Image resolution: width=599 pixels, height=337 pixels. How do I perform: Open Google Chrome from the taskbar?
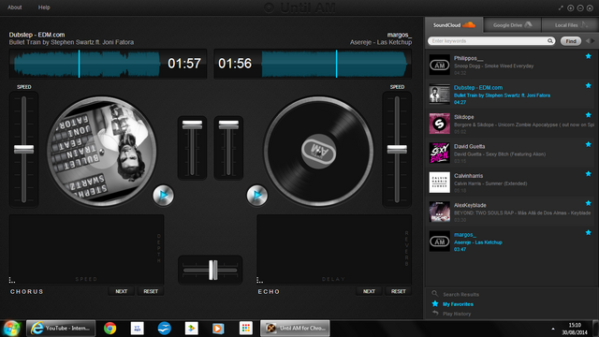tap(110, 329)
